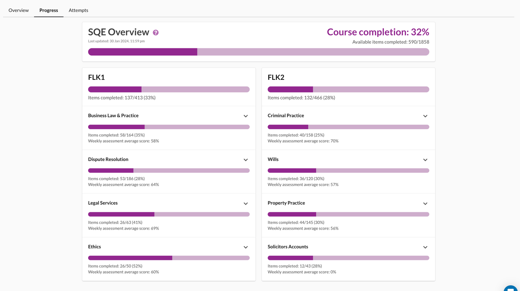Expand the Wills section

click(x=425, y=160)
